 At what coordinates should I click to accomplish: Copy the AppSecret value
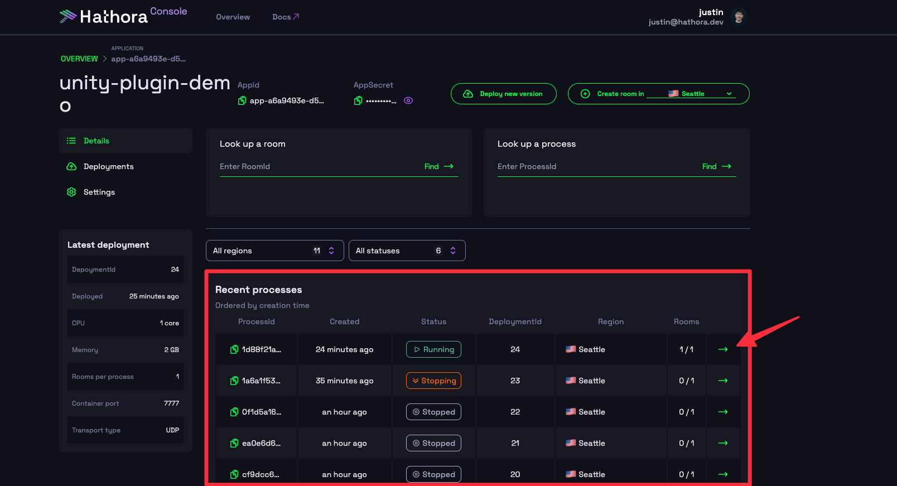coord(358,100)
